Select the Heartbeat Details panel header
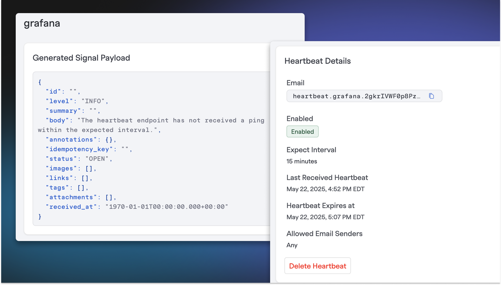501x285 pixels. [318, 61]
